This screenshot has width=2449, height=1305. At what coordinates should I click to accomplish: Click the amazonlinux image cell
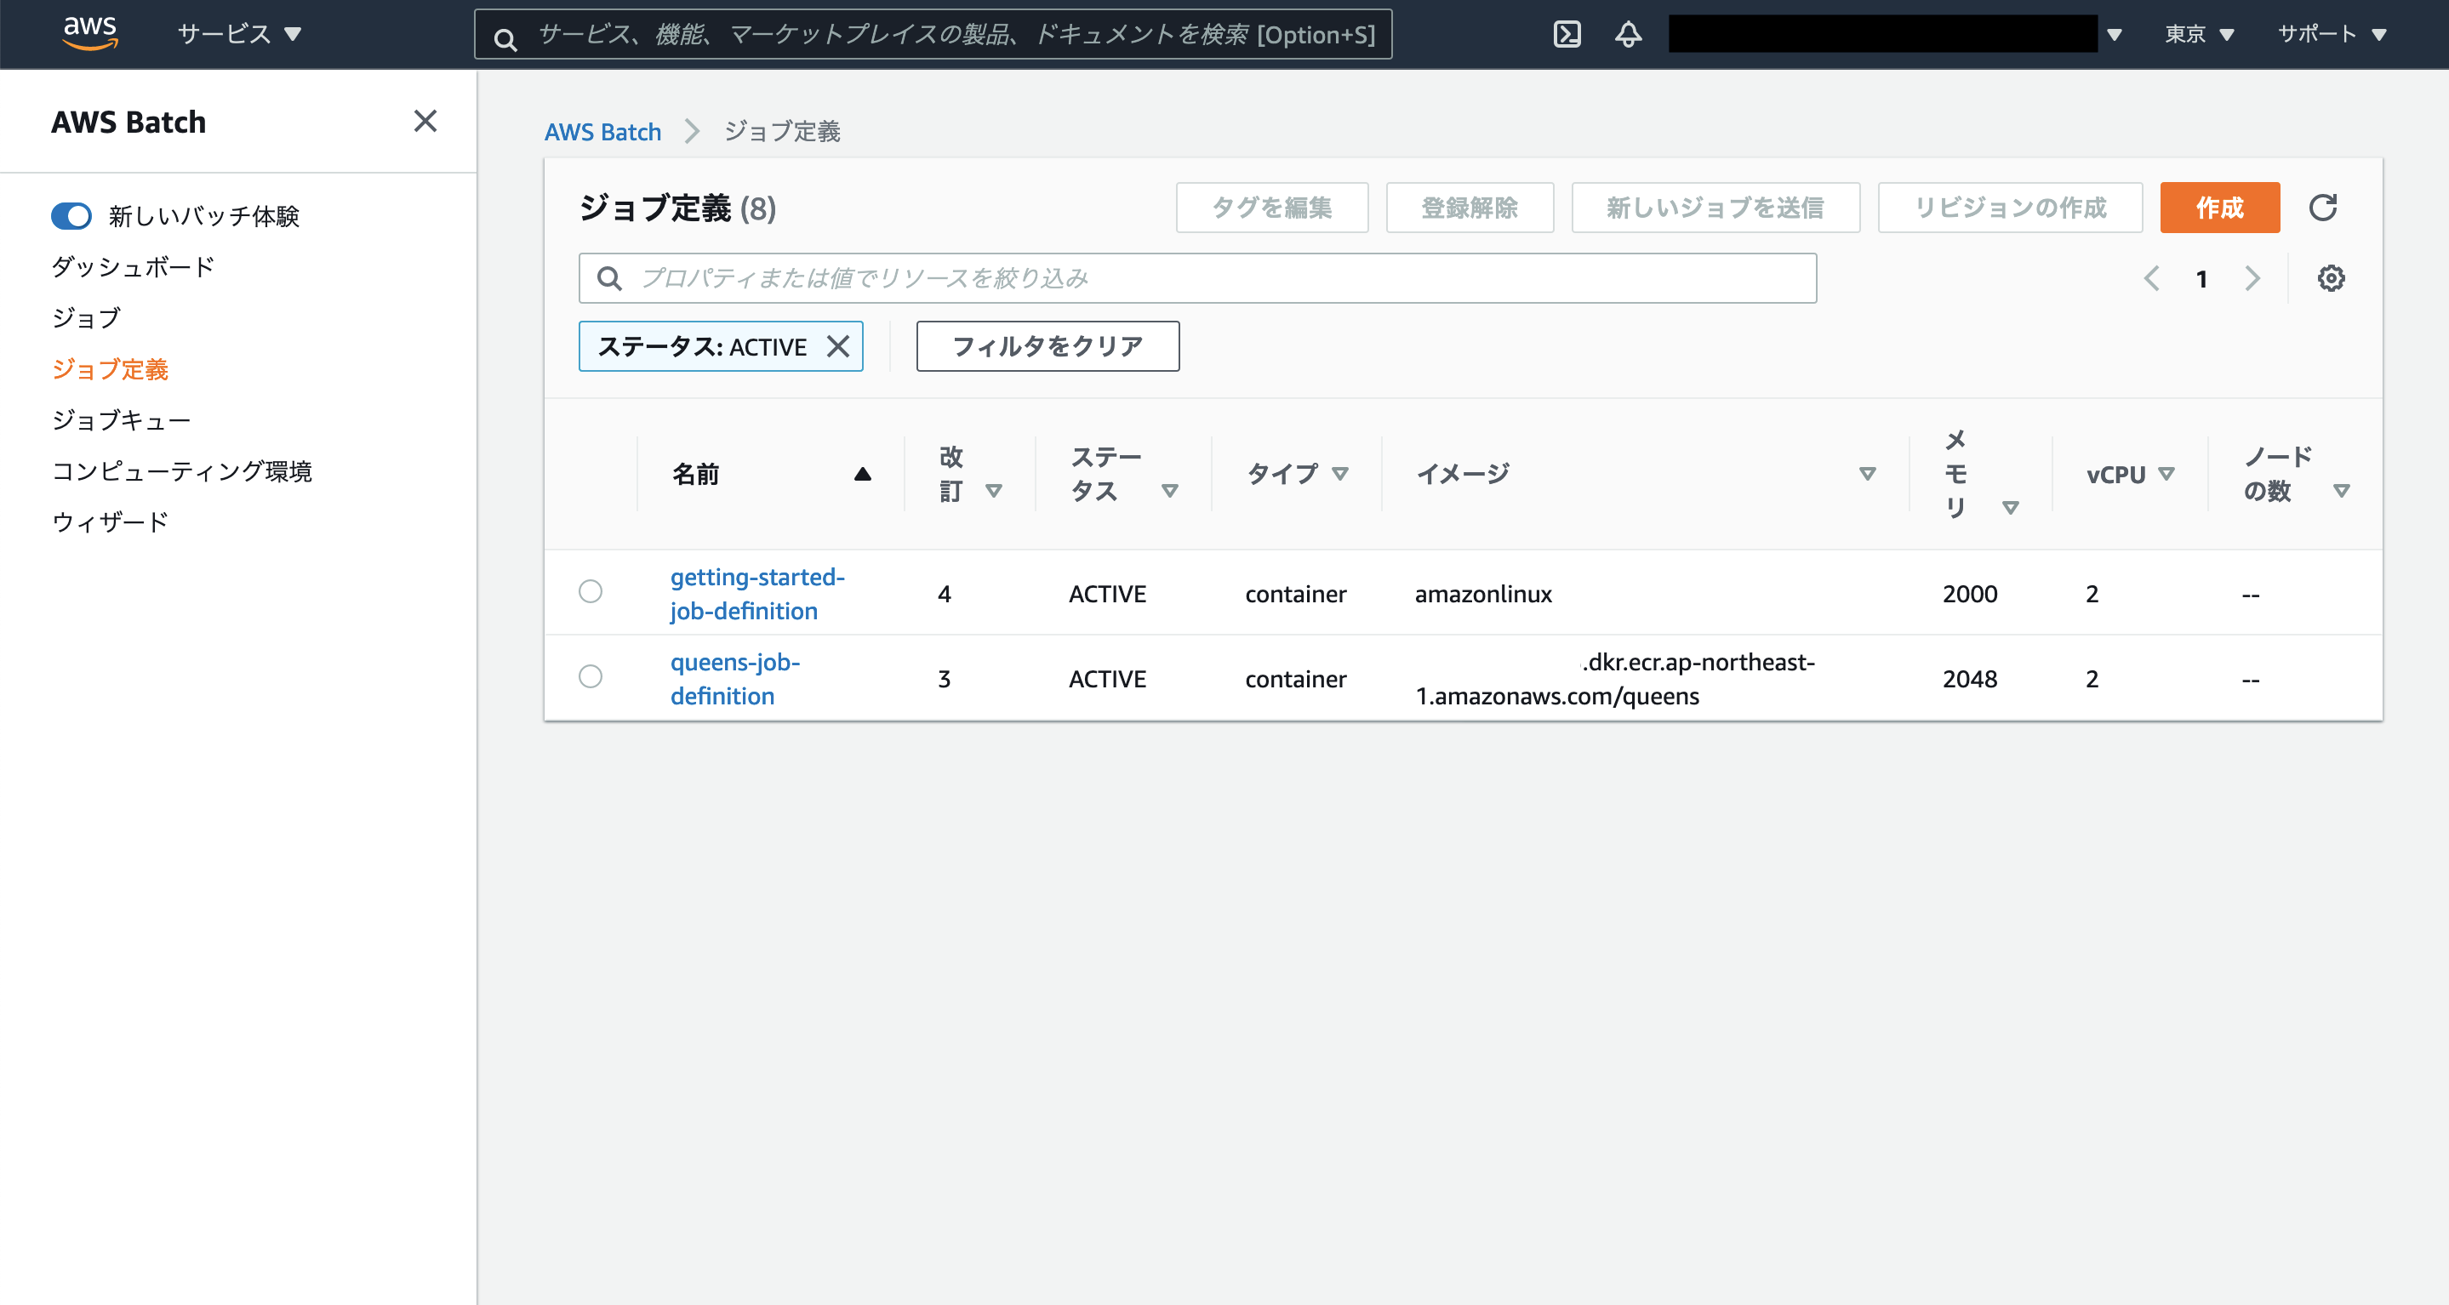click(1483, 593)
